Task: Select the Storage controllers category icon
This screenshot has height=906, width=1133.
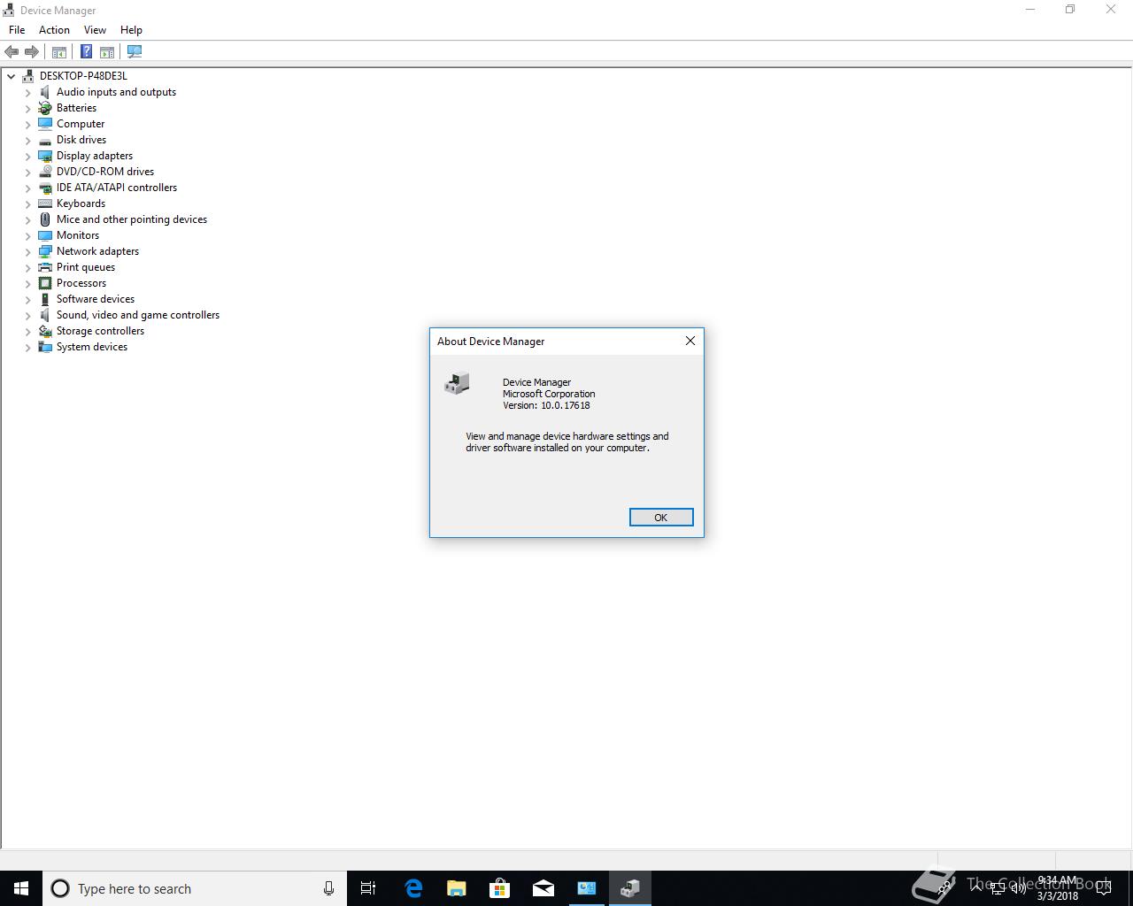Action: tap(45, 331)
